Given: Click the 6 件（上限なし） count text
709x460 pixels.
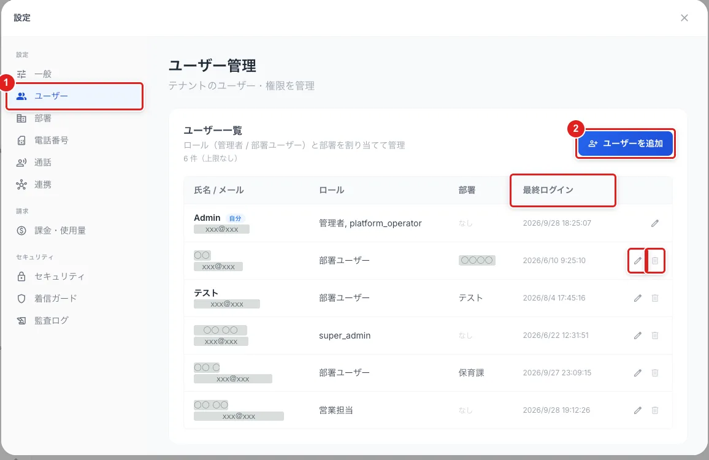Looking at the screenshot, I should coord(211,158).
